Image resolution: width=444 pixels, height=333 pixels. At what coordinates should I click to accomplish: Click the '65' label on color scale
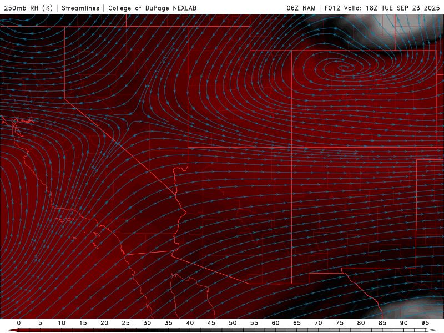coord(297,323)
